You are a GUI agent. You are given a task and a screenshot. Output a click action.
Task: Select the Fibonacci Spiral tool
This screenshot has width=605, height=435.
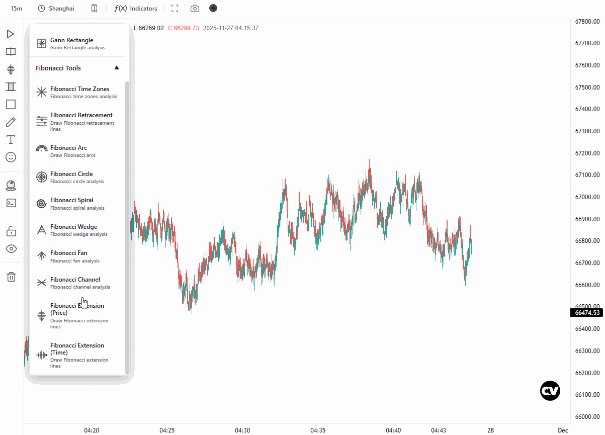77,204
